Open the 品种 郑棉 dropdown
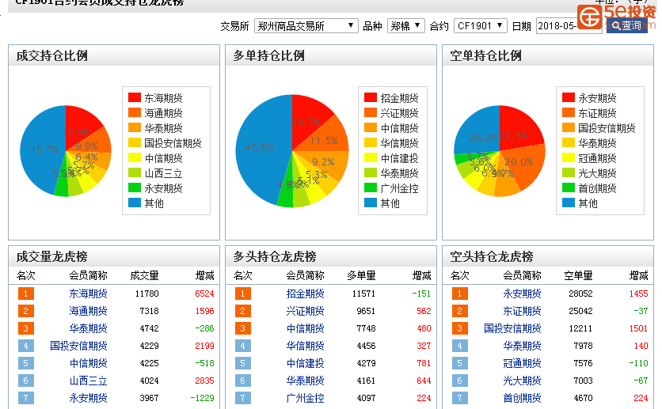The height and width of the screenshot is (409, 662). [405, 26]
